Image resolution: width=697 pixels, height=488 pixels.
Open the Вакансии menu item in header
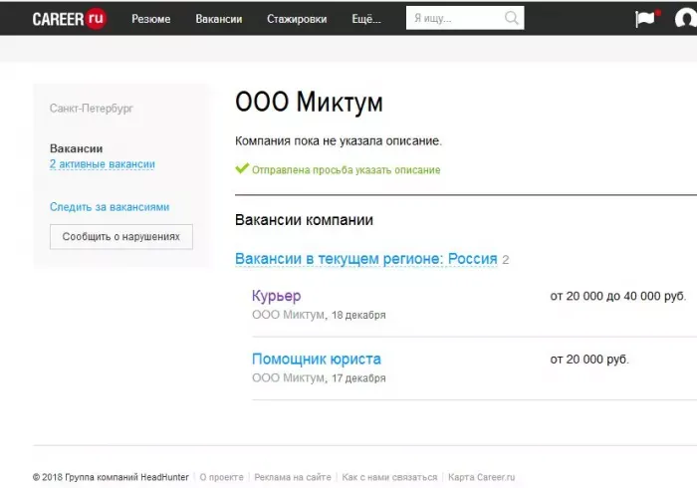coord(219,19)
